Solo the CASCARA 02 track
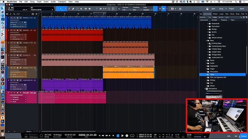Viewport: 248px width, 139px height. [x=14, y=80]
